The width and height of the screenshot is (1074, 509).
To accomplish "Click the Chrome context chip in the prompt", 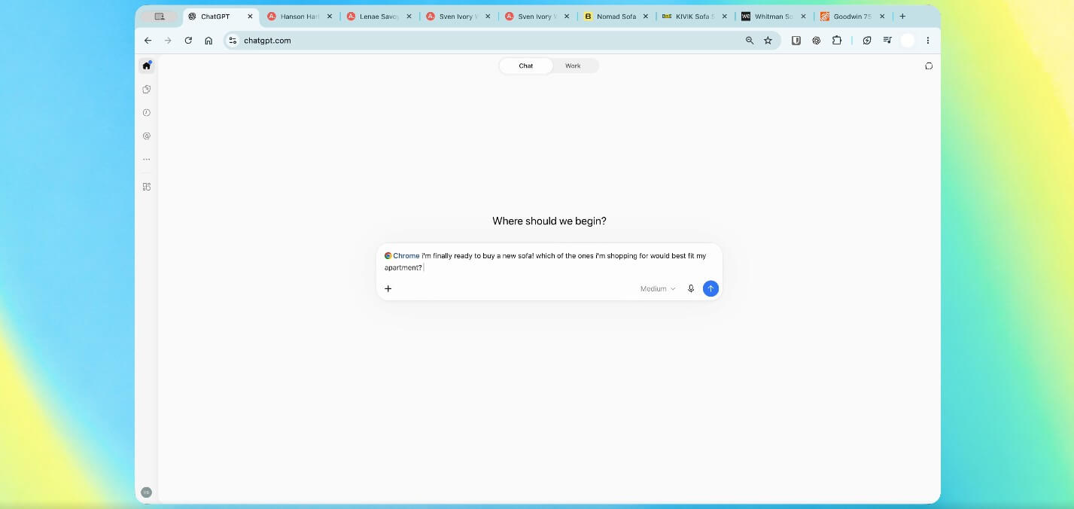I will click(x=402, y=256).
